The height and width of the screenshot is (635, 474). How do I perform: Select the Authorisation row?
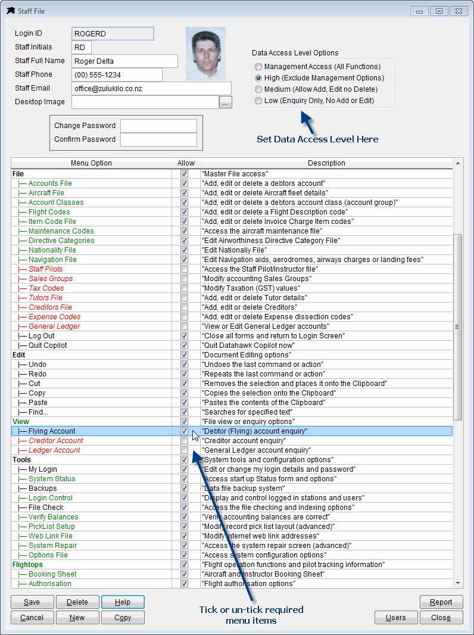point(232,584)
